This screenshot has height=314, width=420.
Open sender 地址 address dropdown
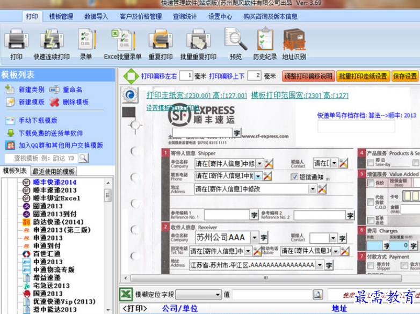coord(313,189)
